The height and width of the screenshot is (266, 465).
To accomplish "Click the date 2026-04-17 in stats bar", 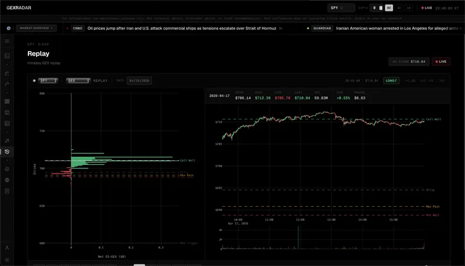I will [220, 96].
